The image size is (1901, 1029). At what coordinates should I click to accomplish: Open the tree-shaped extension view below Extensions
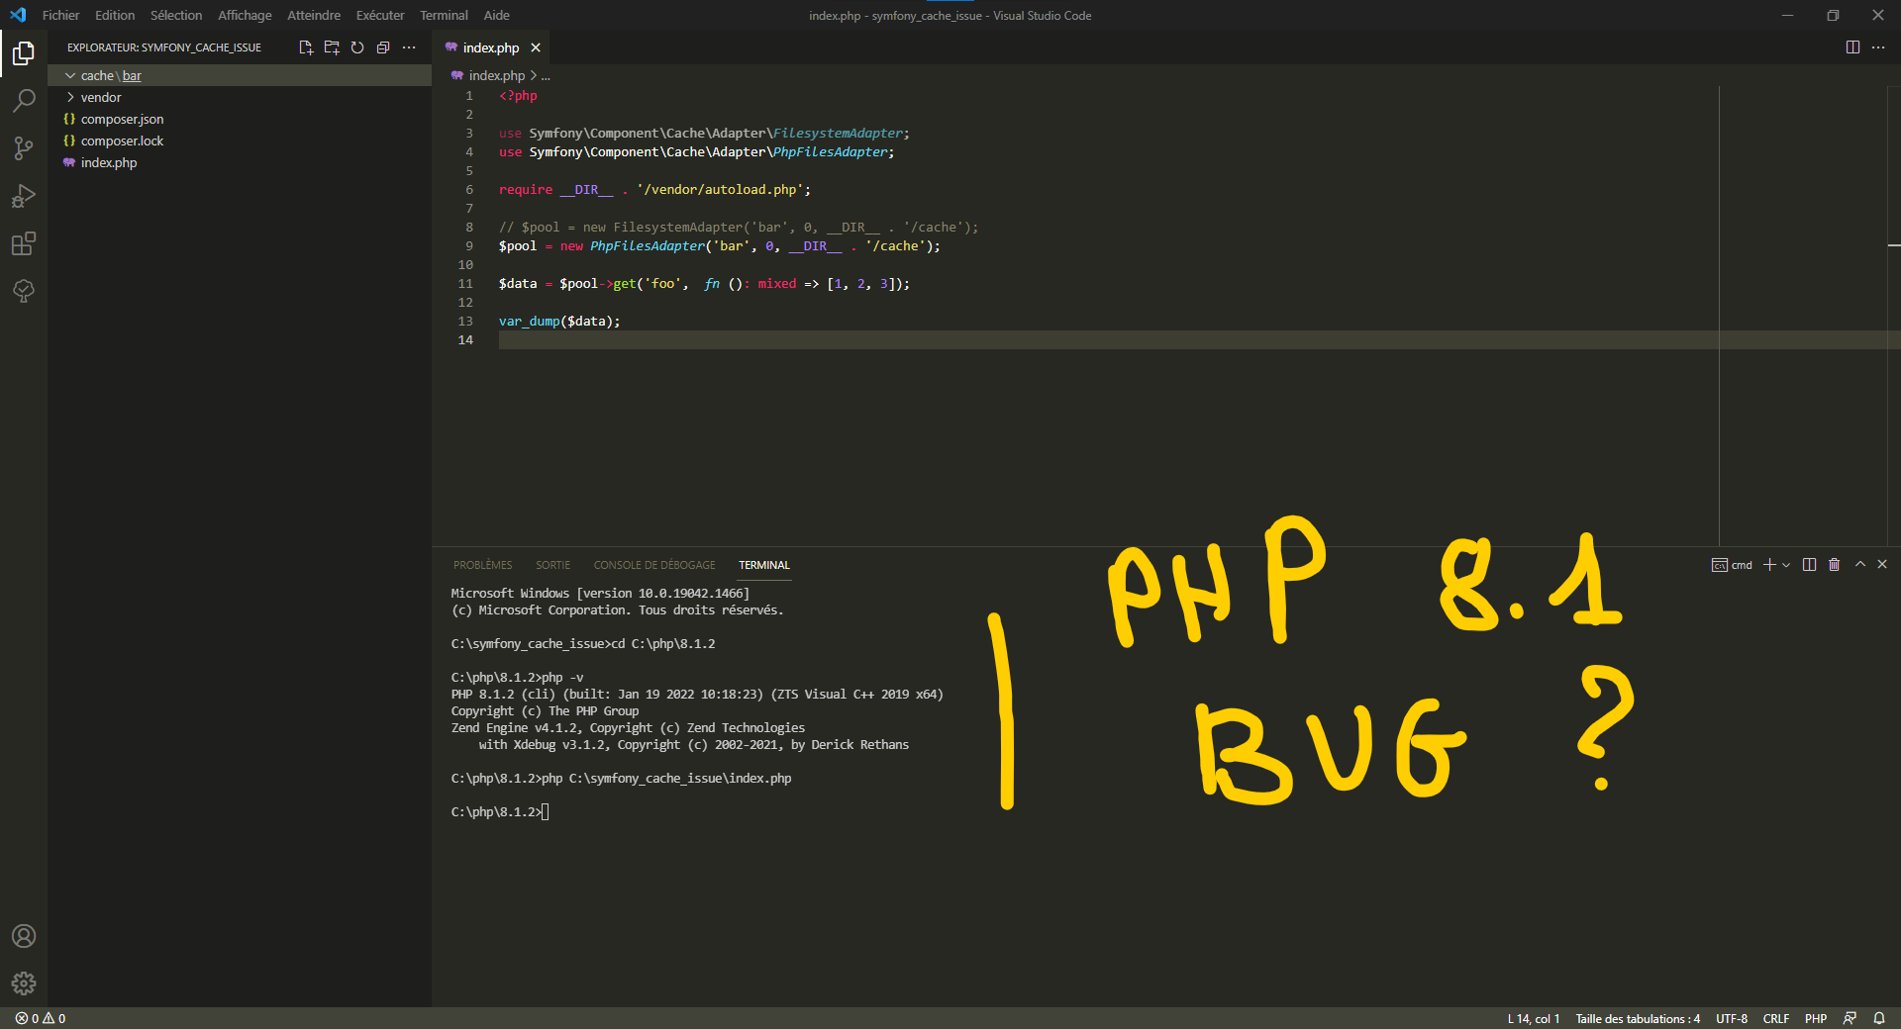tap(24, 291)
